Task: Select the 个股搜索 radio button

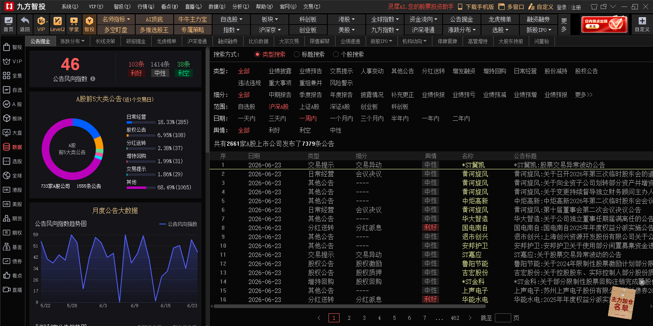Action: click(x=336, y=54)
